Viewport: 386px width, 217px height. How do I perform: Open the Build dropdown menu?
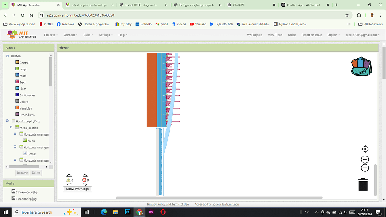click(x=88, y=35)
